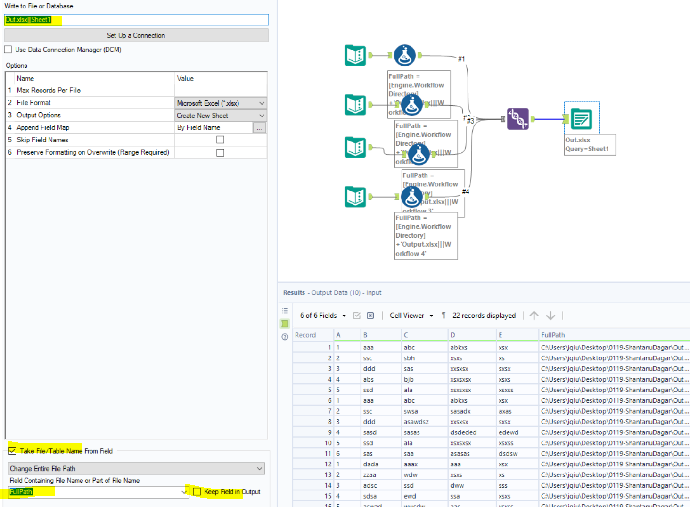
Task: Click the sort ascending arrow in Results toolbar
Action: click(534, 315)
